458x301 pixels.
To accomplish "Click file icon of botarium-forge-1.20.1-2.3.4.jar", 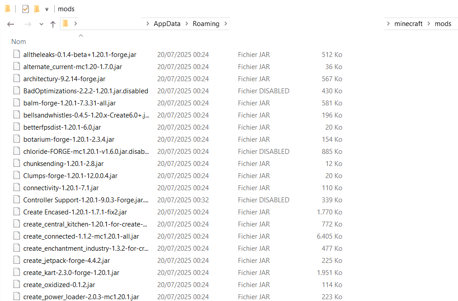I will click(17, 139).
